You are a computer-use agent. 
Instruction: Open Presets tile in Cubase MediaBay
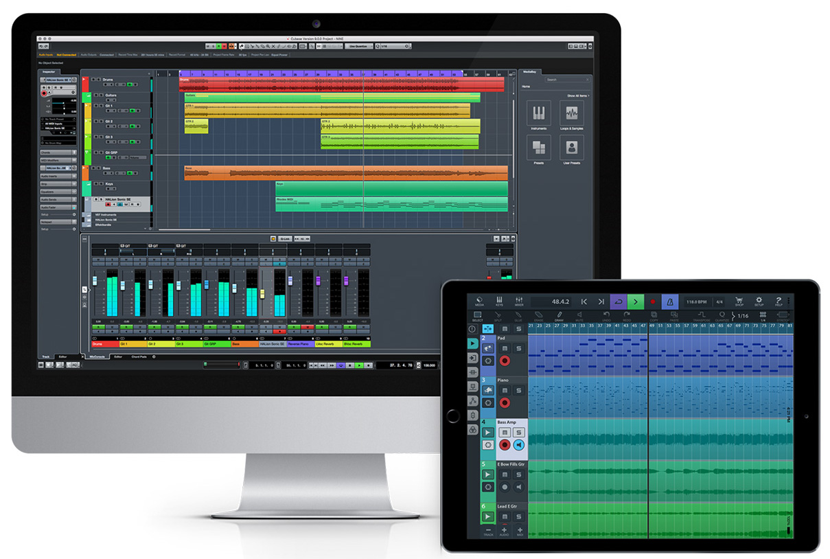(x=539, y=148)
